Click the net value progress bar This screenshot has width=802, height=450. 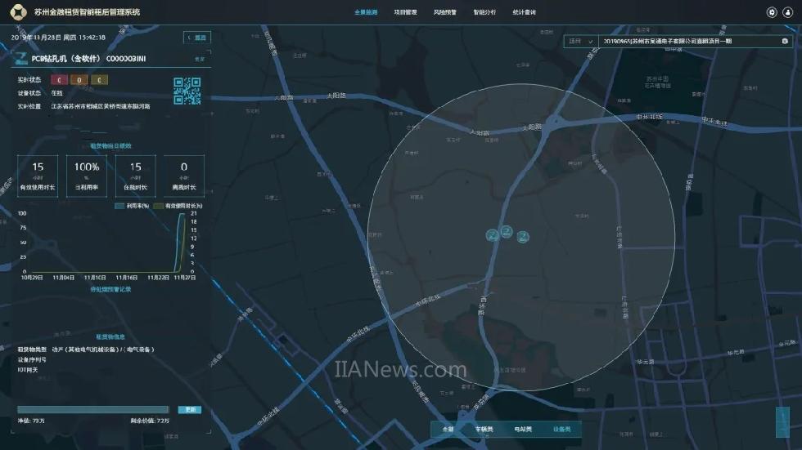coord(93,410)
